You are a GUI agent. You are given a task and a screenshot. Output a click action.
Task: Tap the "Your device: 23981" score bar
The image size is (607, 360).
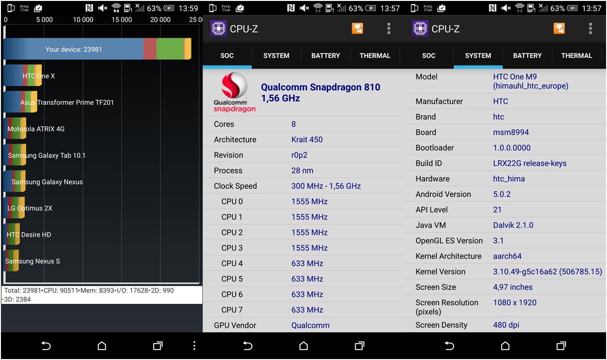pyautogui.click(x=97, y=49)
